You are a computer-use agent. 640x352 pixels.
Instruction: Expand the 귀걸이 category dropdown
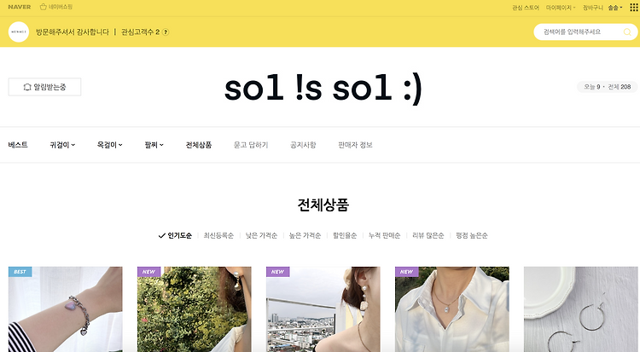pyautogui.click(x=62, y=145)
